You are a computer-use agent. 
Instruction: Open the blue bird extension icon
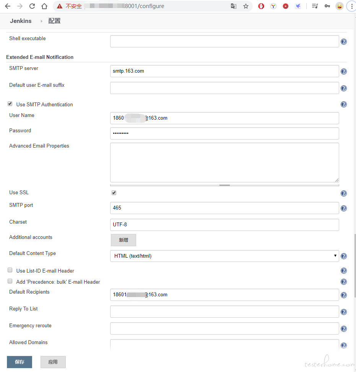298,6
